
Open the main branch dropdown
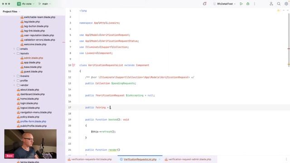[x=44, y=4]
